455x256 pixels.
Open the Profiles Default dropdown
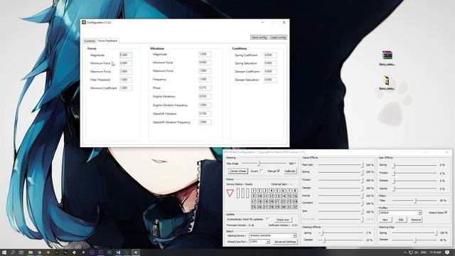coord(400,213)
